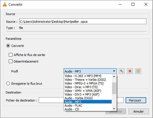Choose Video - MPEG-2 + MPGA (TS) profile
Viewport: 153px width, 118px height.
88,83
